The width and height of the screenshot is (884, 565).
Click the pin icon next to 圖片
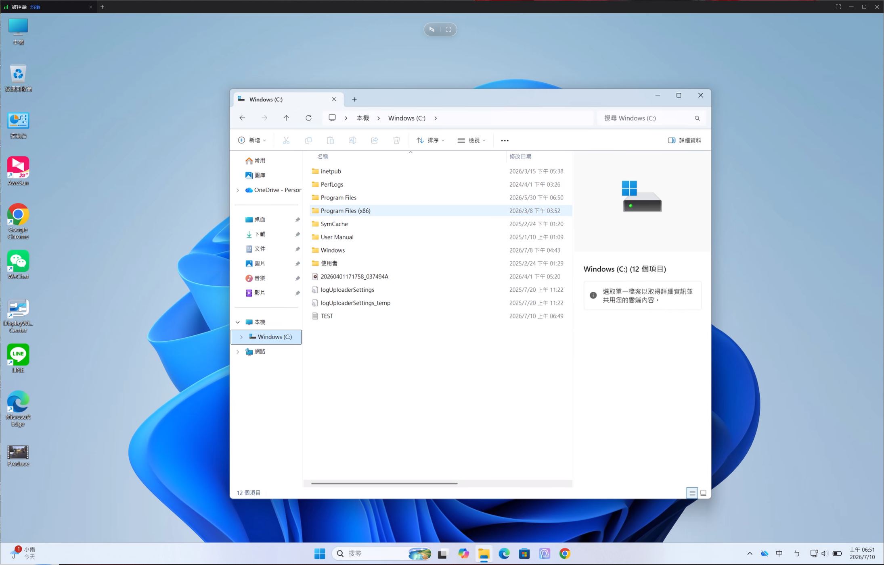pos(297,264)
